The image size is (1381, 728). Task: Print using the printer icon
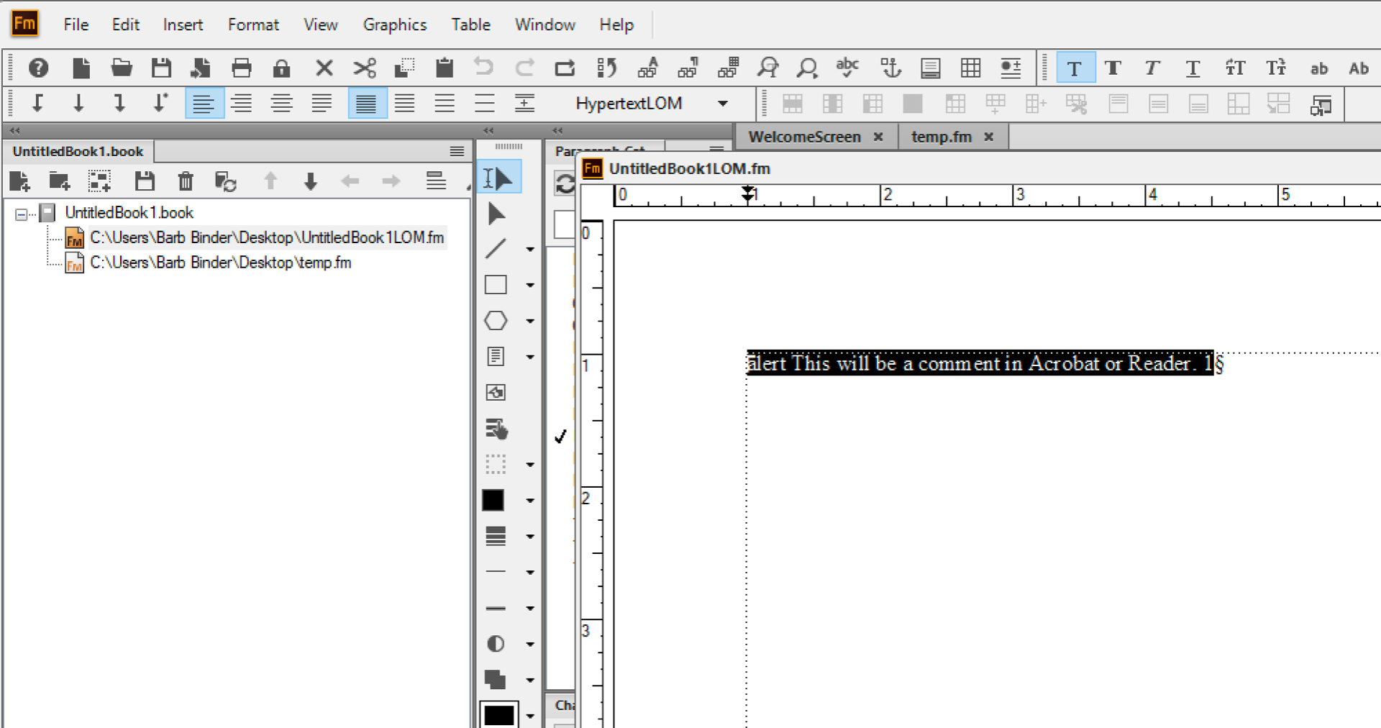pyautogui.click(x=242, y=68)
